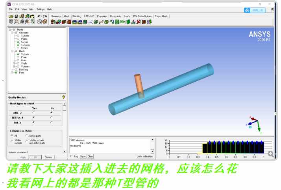This screenshot has height=190, width=281.
Task: Switch to the Geometry tab
Action: pyautogui.click(x=56, y=16)
